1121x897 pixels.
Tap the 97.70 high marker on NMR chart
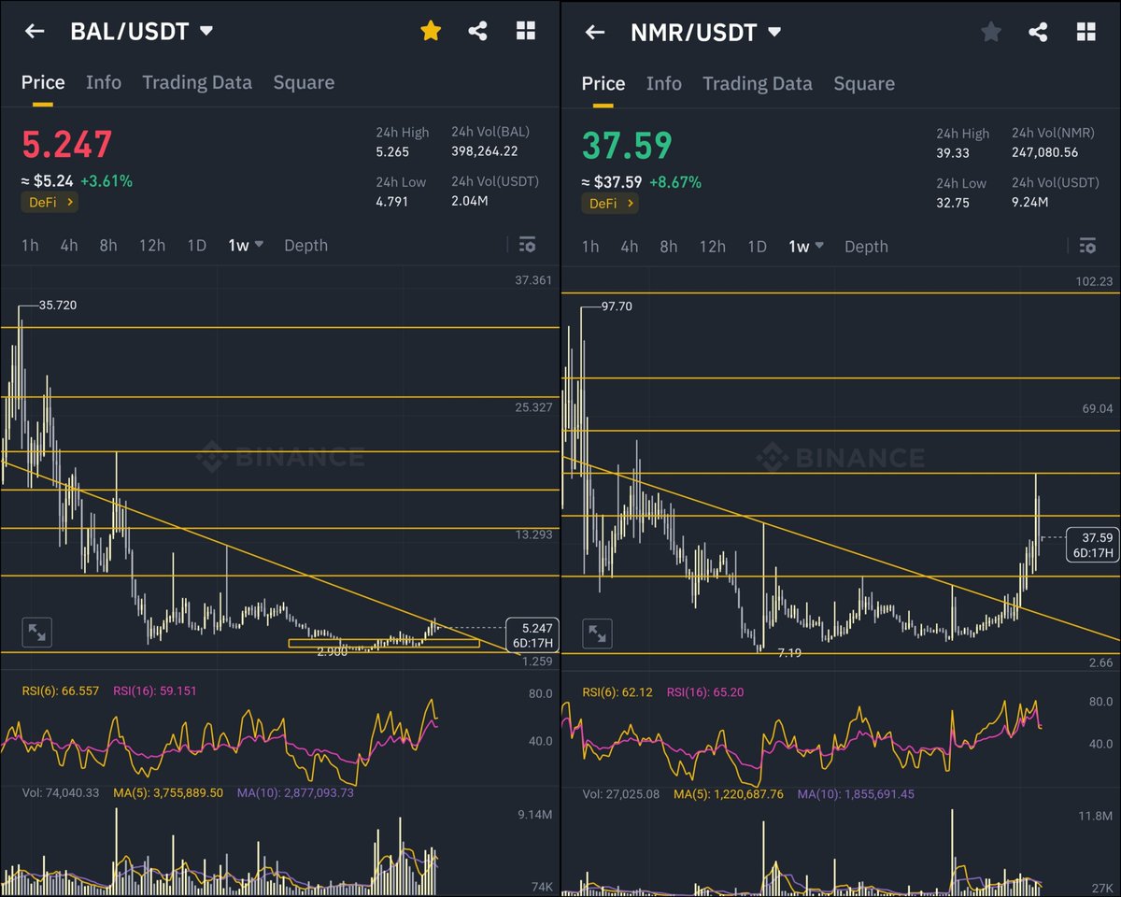tap(617, 306)
